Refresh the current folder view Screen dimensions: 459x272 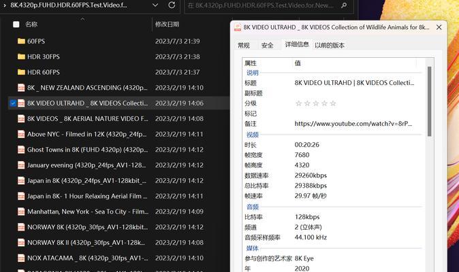pyautogui.click(x=172, y=5)
